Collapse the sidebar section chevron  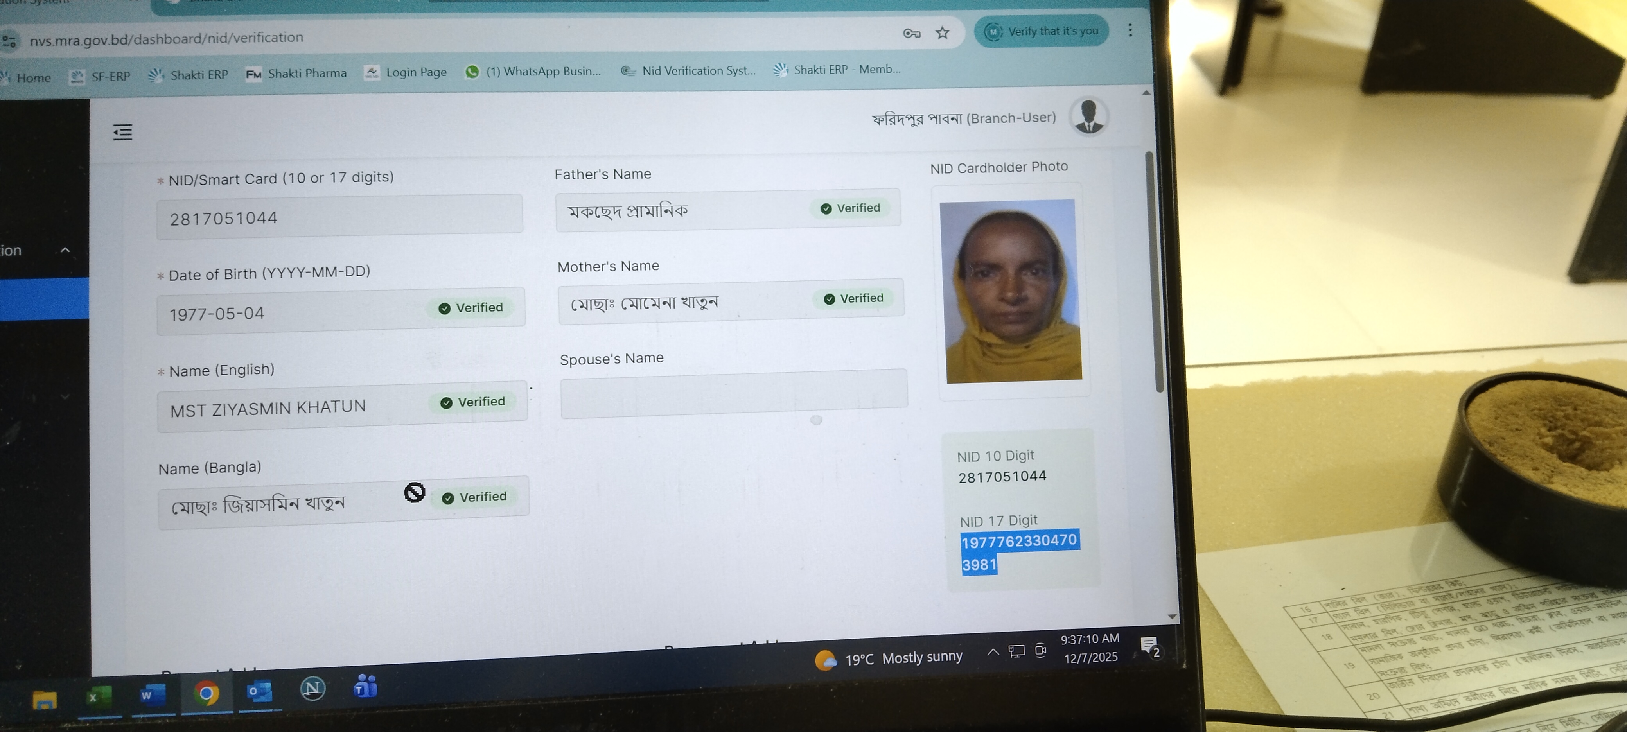[65, 250]
